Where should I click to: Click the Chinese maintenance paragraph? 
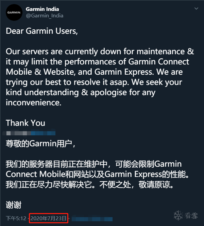coord(97,174)
